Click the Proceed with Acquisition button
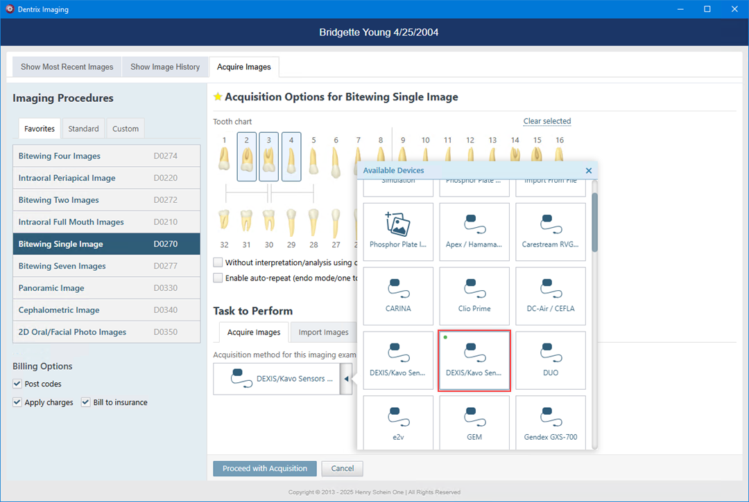 (x=264, y=468)
